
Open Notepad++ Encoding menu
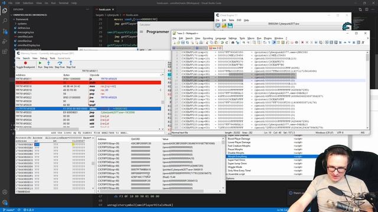(207, 38)
